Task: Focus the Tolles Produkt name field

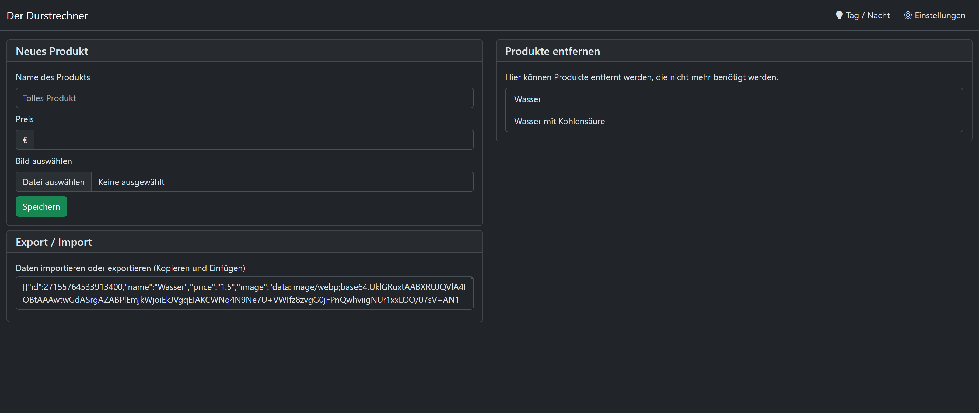Action: click(x=244, y=98)
